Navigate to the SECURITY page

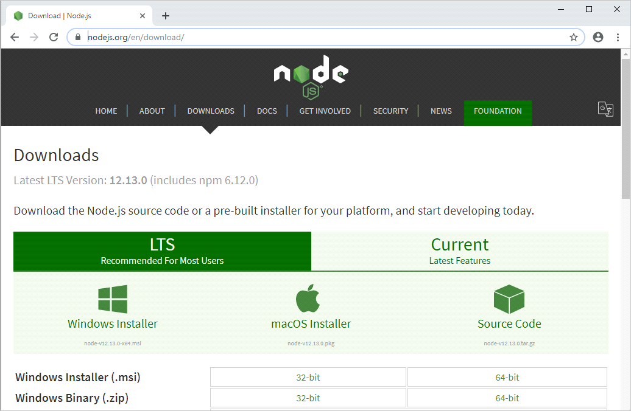390,111
